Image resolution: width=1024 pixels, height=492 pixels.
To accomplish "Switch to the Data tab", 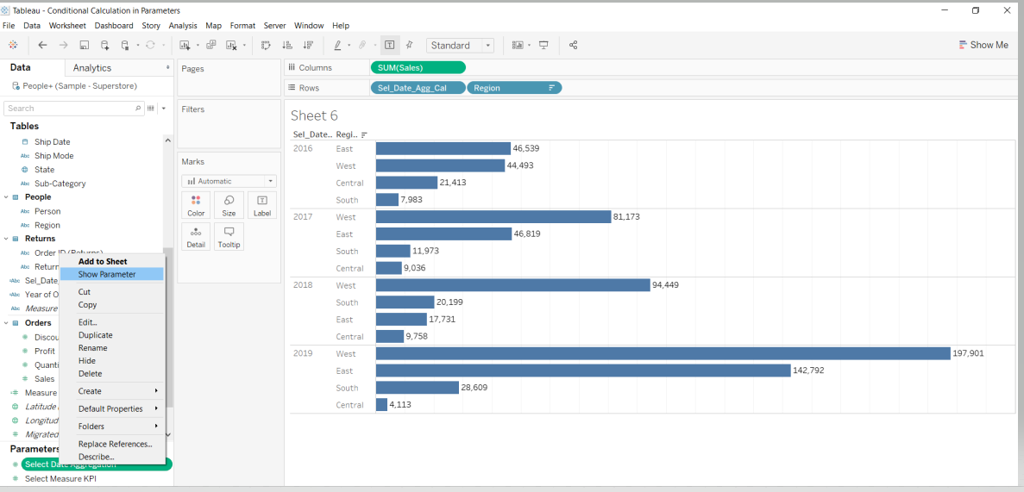I will [20, 67].
